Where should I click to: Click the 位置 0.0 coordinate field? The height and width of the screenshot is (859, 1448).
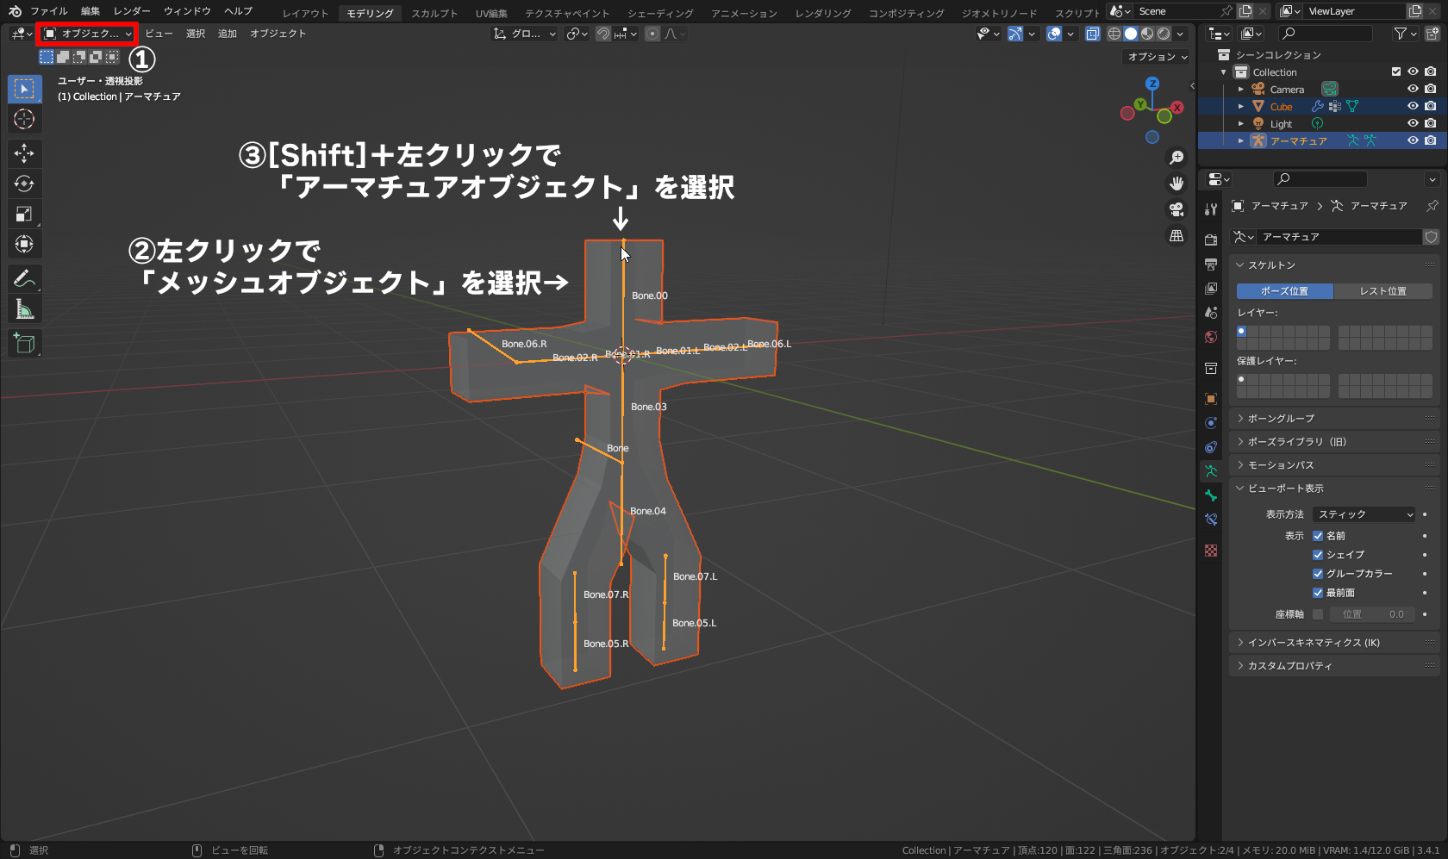pos(1374,613)
